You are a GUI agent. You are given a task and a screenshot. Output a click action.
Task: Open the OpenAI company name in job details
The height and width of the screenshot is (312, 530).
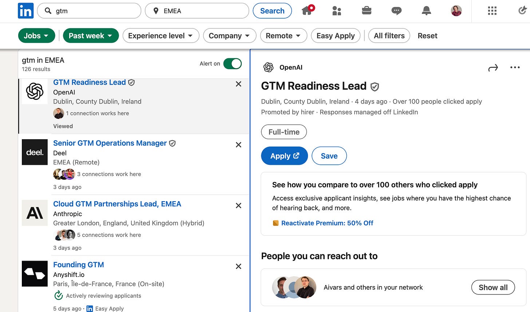coord(291,67)
